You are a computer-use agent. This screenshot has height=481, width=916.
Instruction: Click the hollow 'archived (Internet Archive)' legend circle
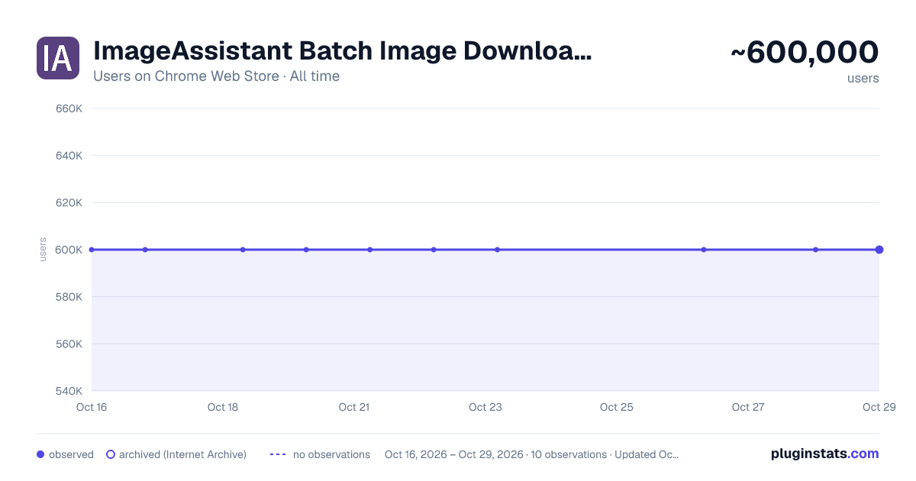click(x=111, y=454)
